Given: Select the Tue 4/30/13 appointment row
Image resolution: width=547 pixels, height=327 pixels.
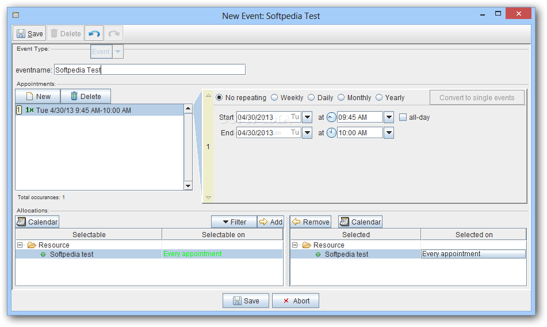Looking at the screenshot, I should (100, 111).
